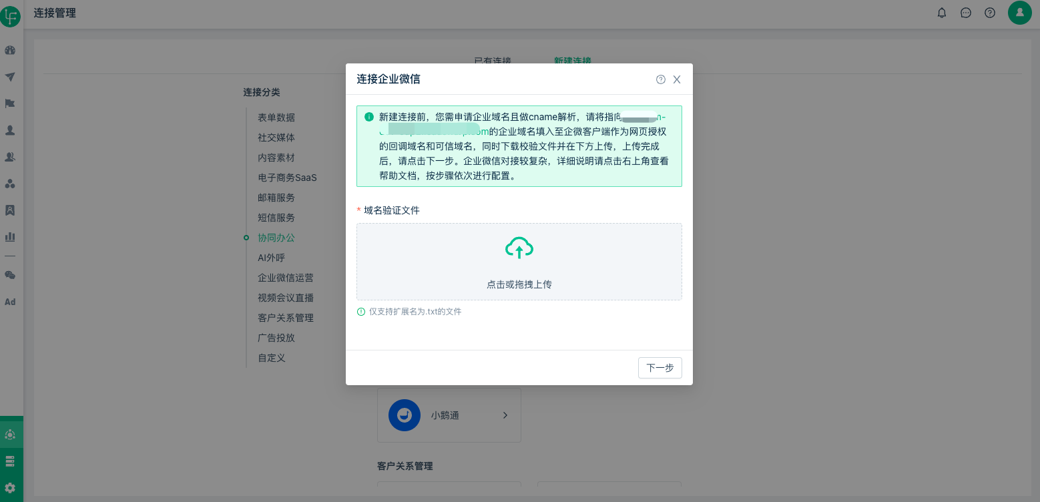
Task: Open the bar chart analytics icon
Action: pos(10,237)
